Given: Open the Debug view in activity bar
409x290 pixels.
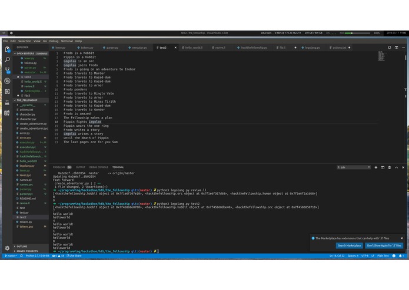Looking at the screenshot, I should click(7, 81).
